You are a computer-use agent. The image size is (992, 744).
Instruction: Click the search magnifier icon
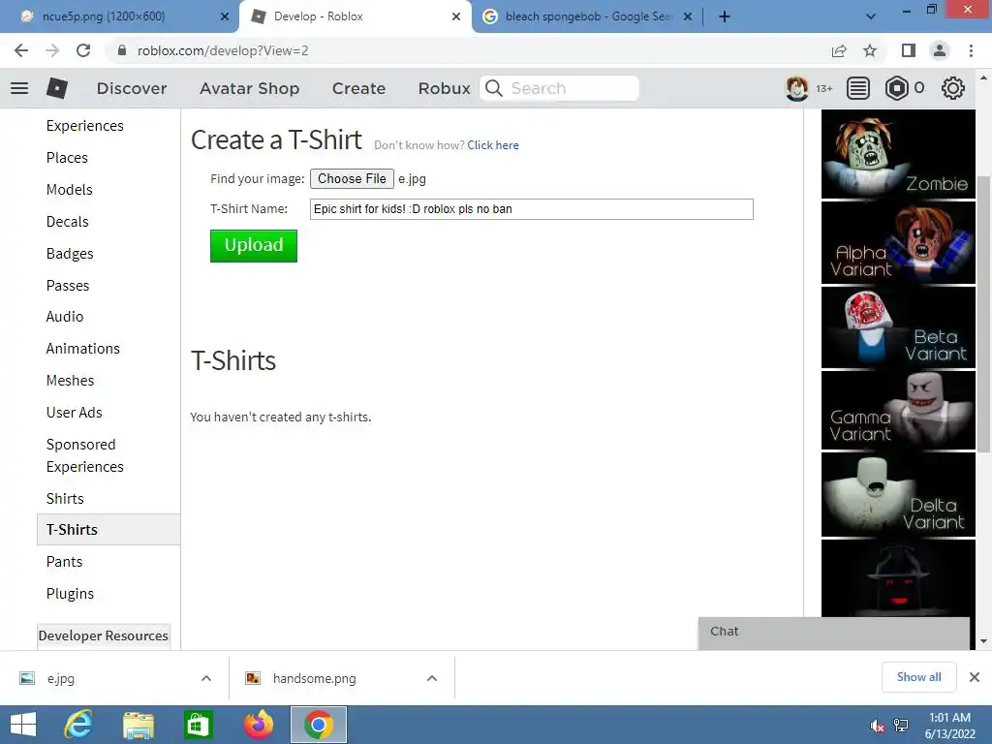[494, 88]
